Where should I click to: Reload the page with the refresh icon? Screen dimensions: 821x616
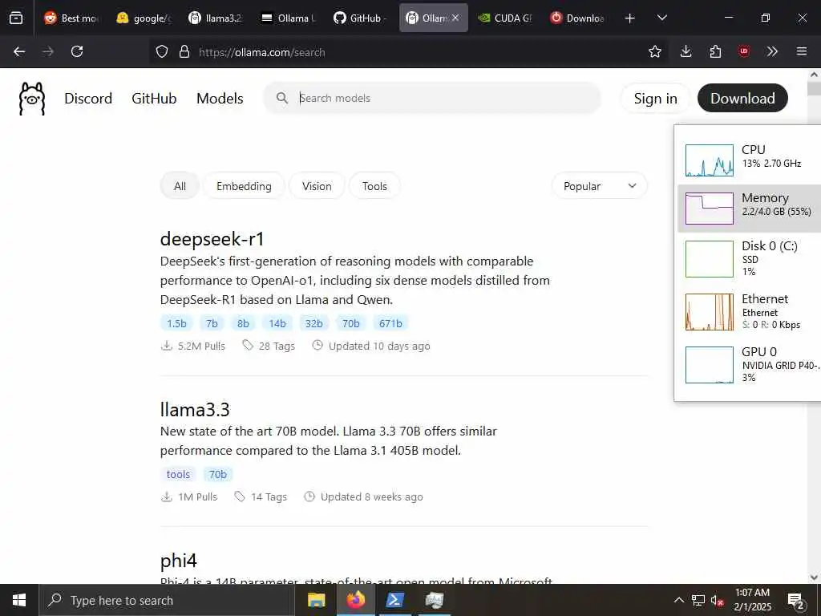coord(77,51)
